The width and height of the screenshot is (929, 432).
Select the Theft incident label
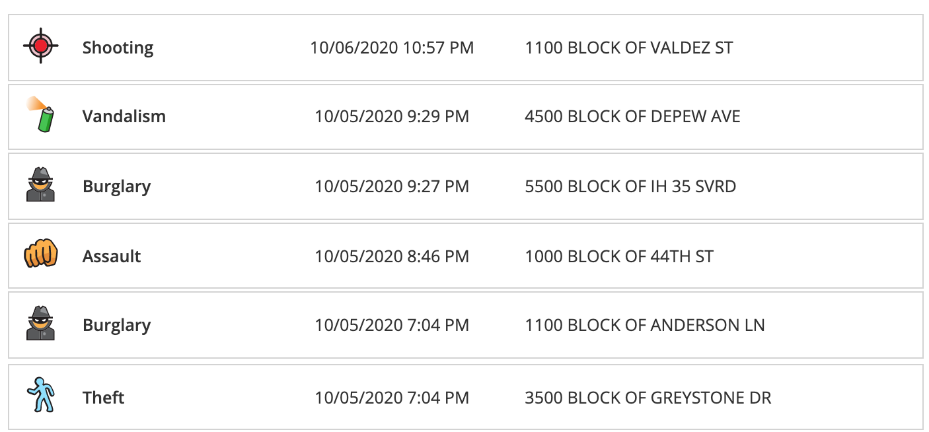(x=104, y=398)
